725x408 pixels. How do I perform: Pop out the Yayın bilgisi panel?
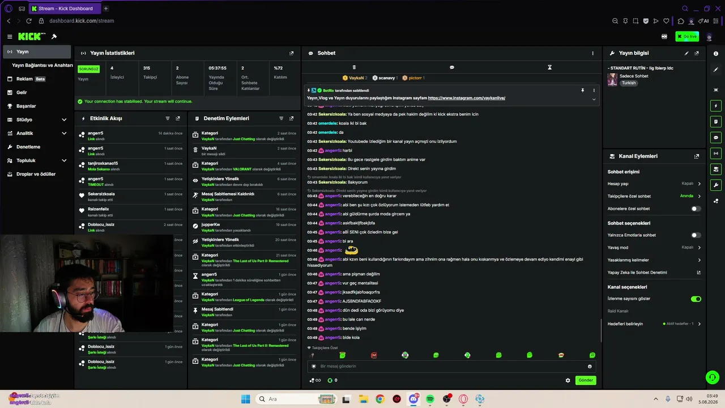[x=697, y=53]
